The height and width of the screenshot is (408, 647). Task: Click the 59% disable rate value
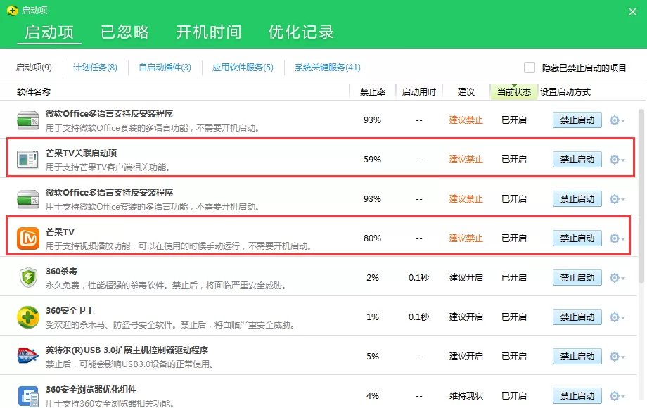click(x=372, y=160)
